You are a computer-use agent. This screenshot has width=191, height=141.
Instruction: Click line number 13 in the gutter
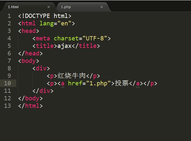(x=7, y=106)
